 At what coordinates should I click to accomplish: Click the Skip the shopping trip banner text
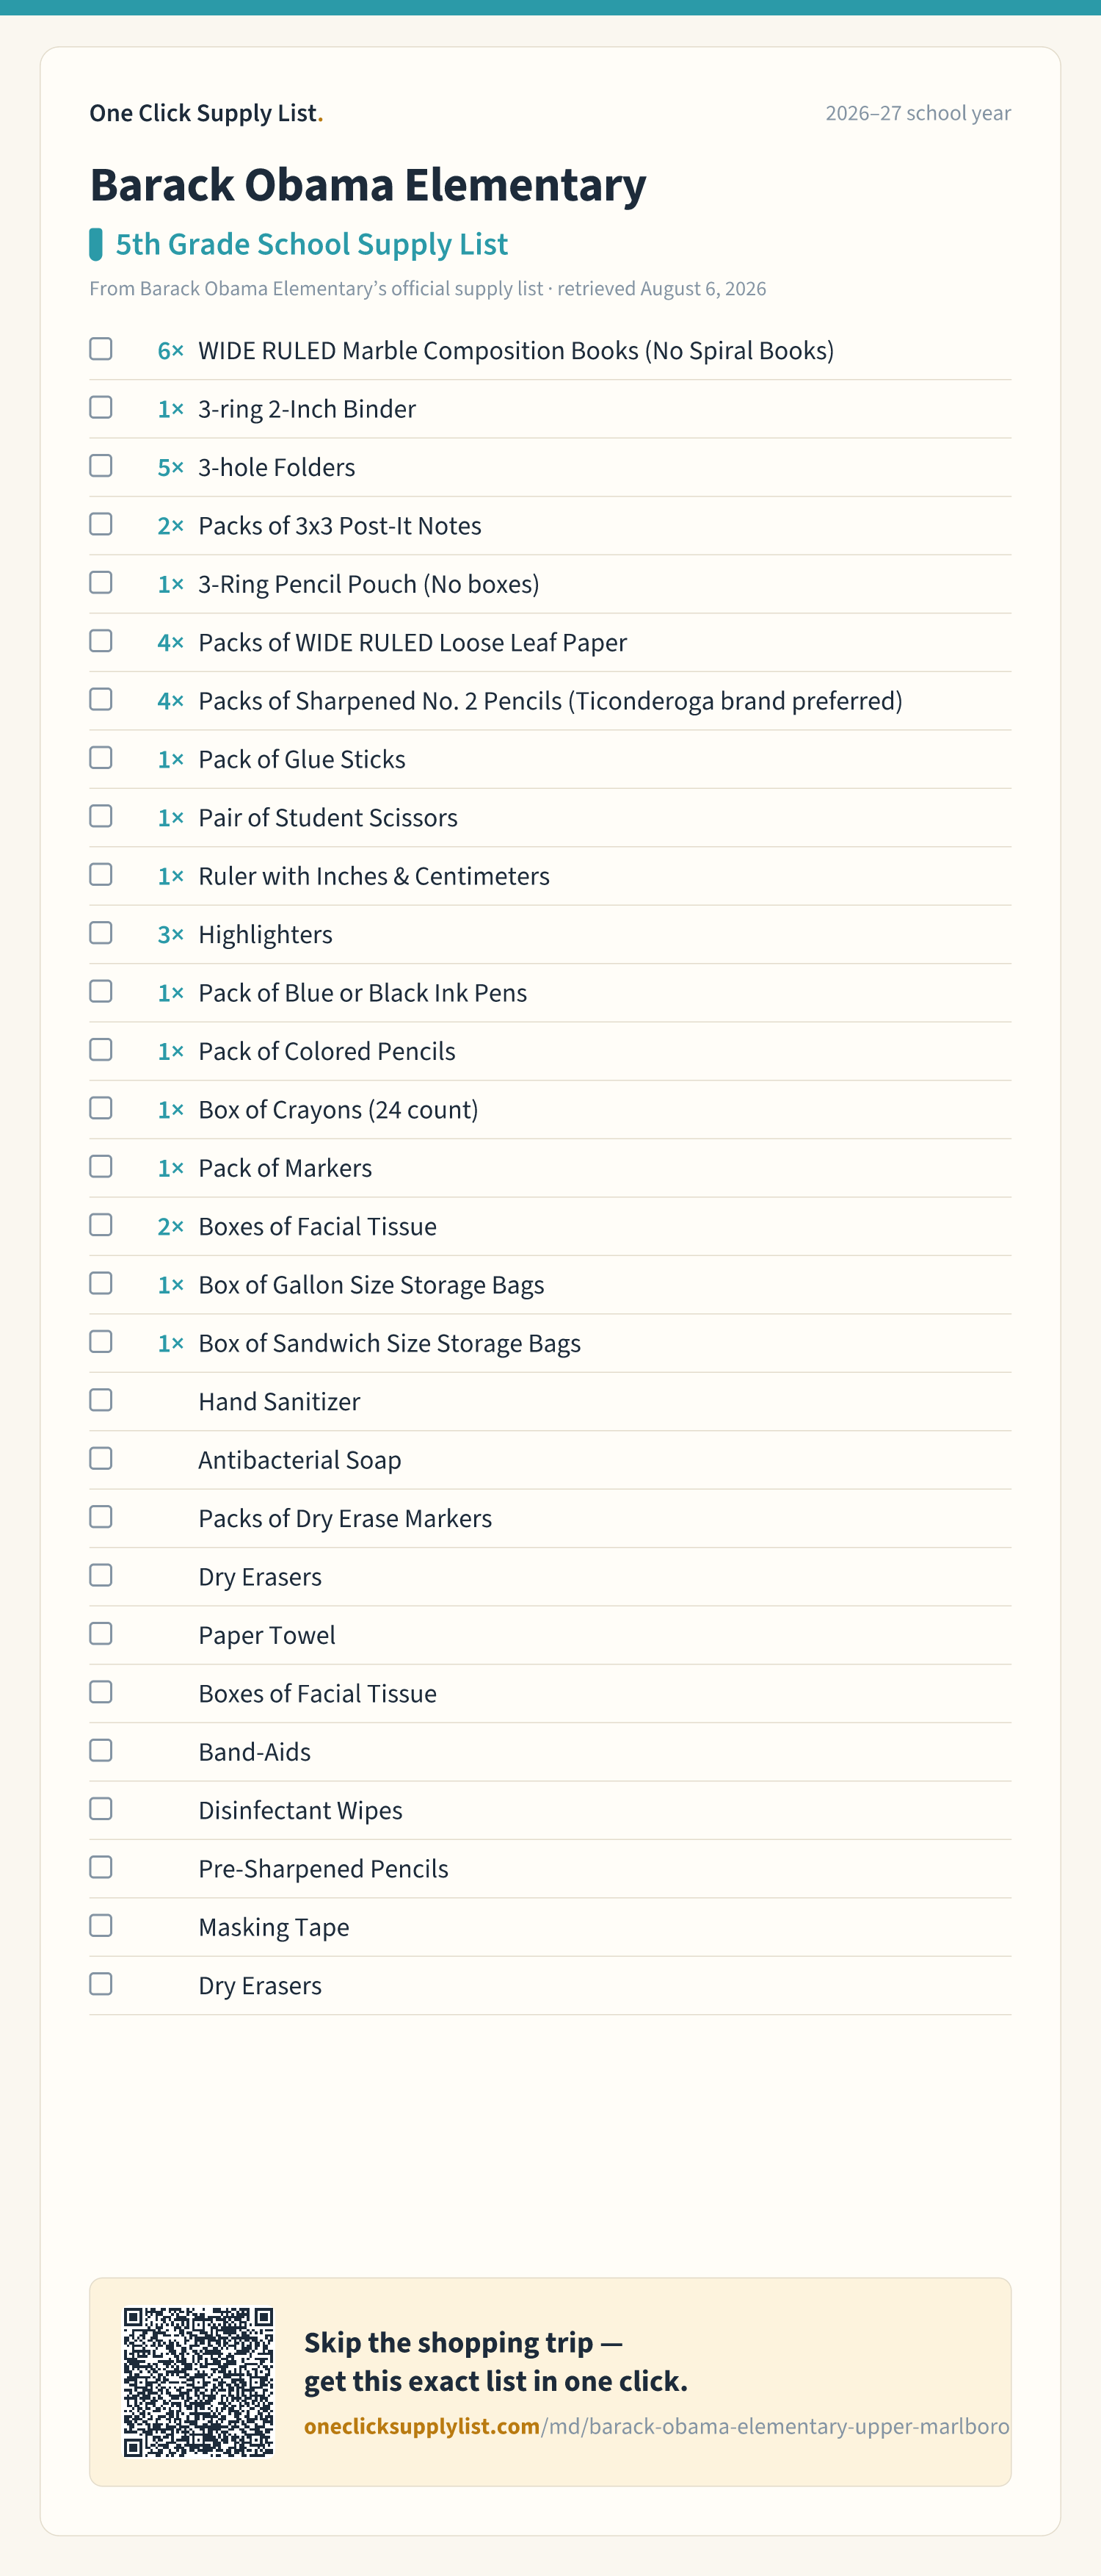(495, 2362)
